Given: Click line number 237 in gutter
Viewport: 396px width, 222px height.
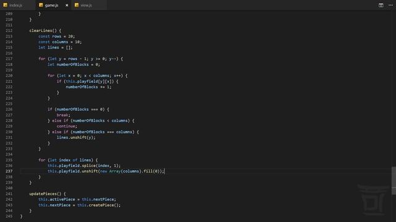Looking at the screenshot, I should (9, 171).
